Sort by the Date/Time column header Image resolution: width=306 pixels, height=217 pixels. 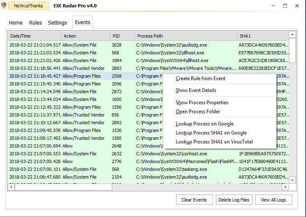(34, 36)
